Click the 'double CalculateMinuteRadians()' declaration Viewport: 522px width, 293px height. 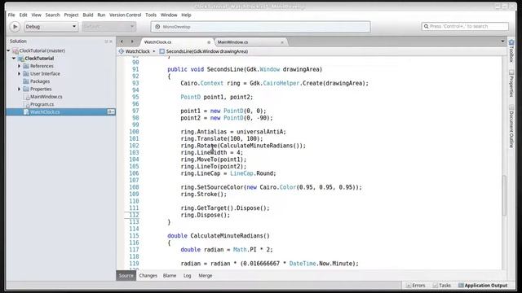tap(219, 236)
